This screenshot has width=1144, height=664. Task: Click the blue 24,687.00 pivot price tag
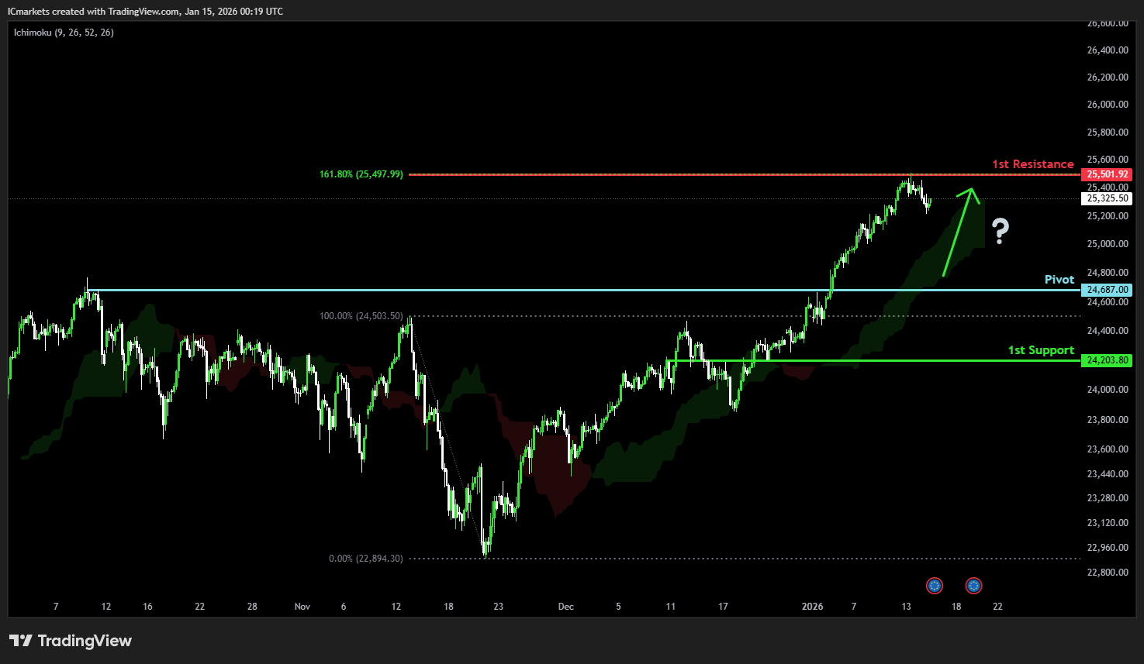(x=1107, y=290)
